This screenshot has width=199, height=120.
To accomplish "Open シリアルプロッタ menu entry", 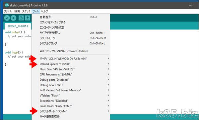I will tap(71, 43).
